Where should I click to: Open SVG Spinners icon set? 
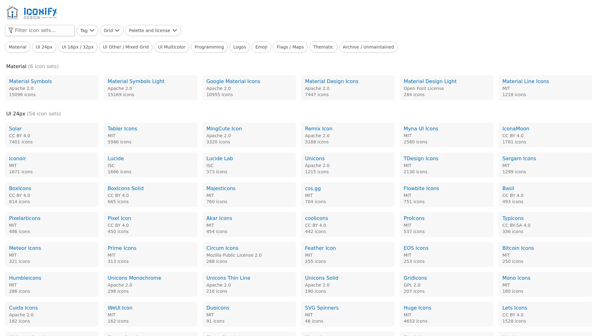(322, 308)
